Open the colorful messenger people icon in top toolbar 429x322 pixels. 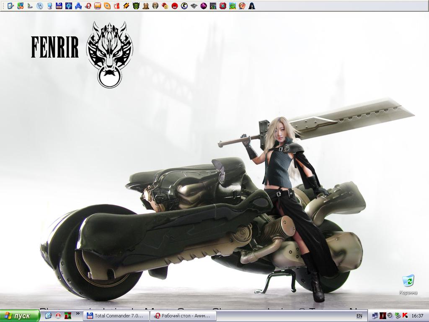click(x=20, y=5)
